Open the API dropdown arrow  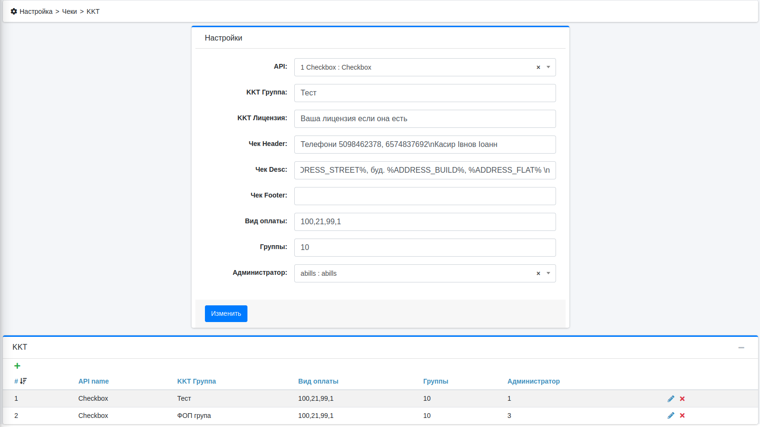[548, 67]
